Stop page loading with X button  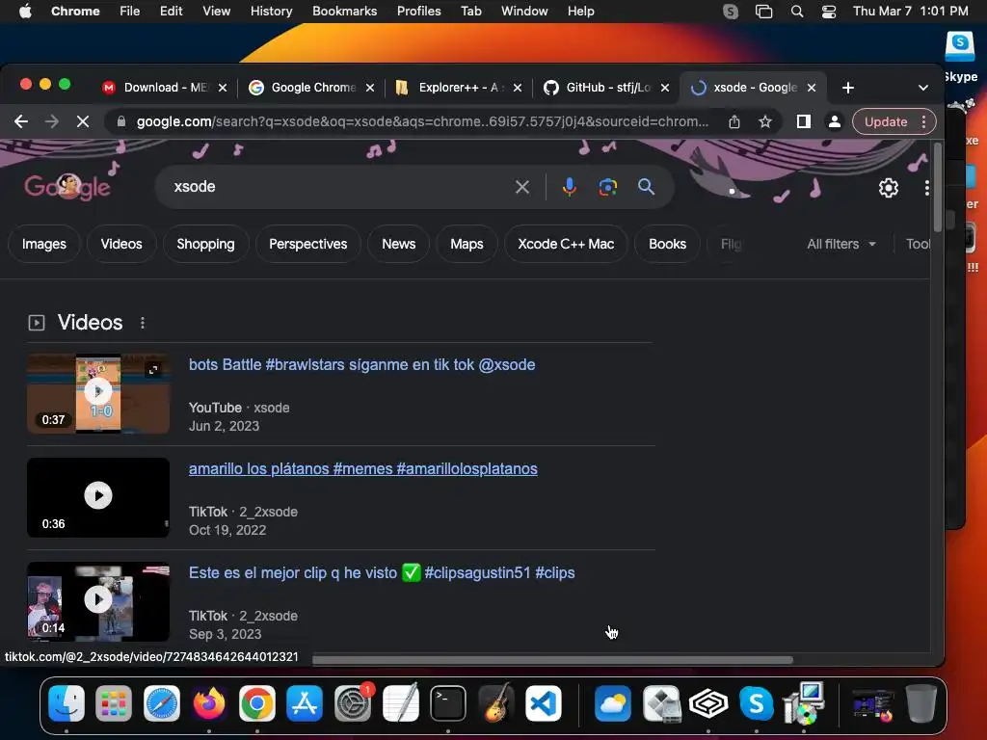83,121
